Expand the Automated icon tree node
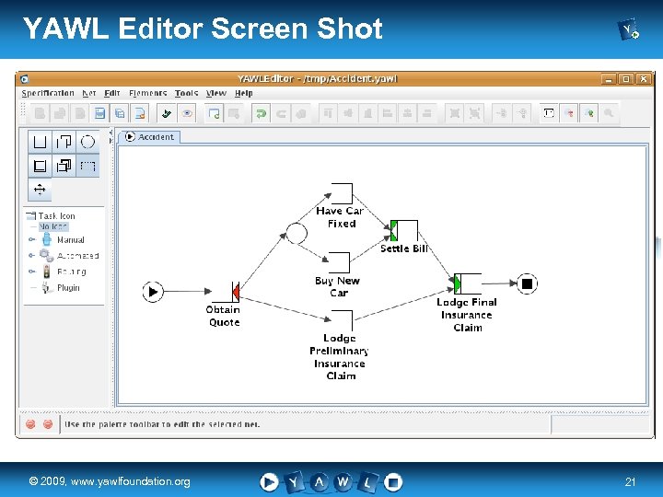 (31, 255)
